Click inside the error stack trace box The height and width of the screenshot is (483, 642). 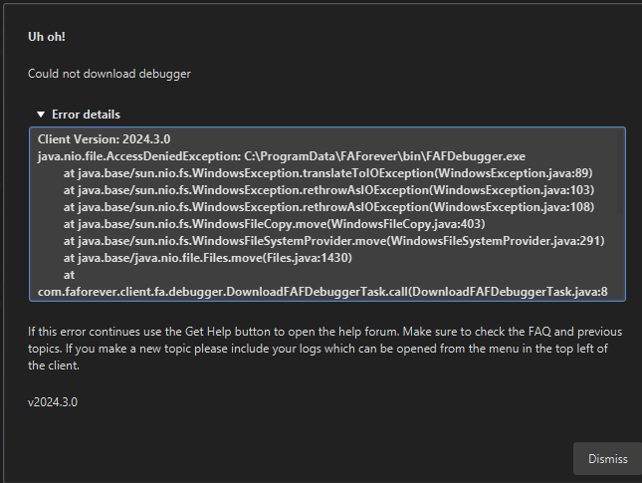(327, 214)
